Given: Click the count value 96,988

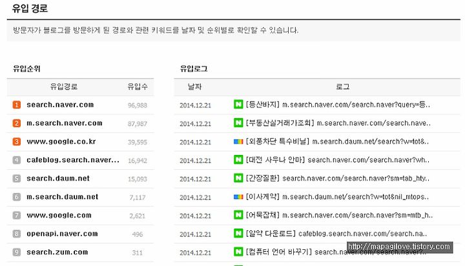Looking at the screenshot, I should 138,105.
